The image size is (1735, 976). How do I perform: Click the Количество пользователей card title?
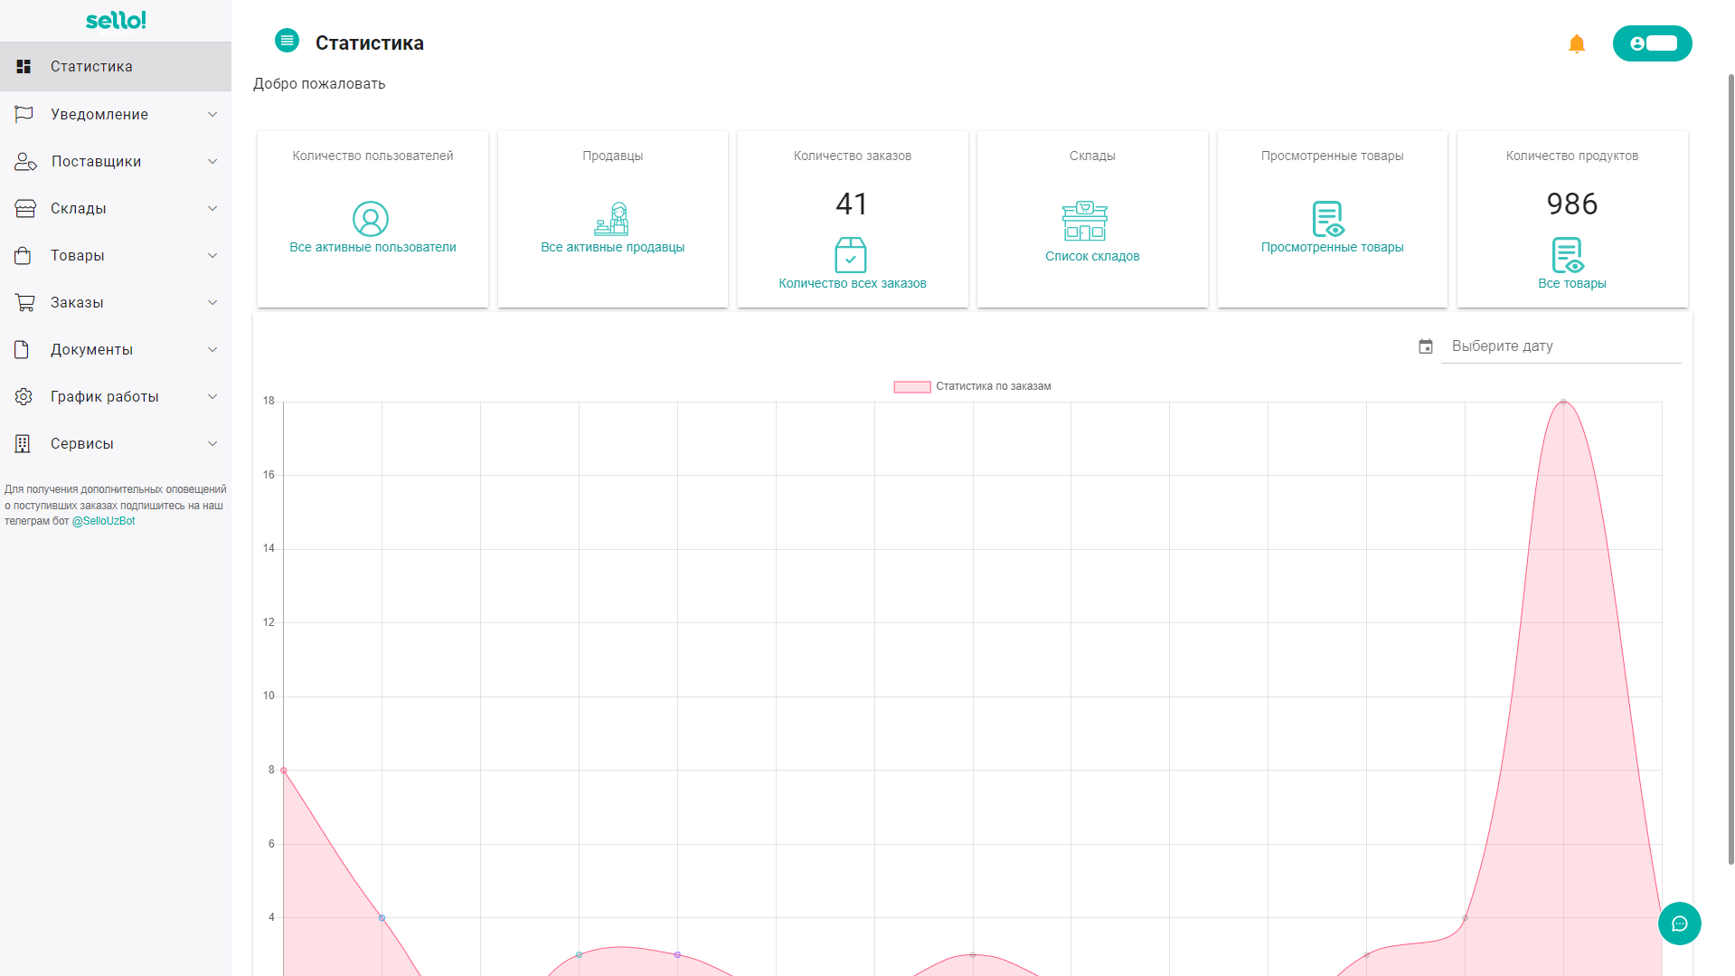click(x=372, y=156)
